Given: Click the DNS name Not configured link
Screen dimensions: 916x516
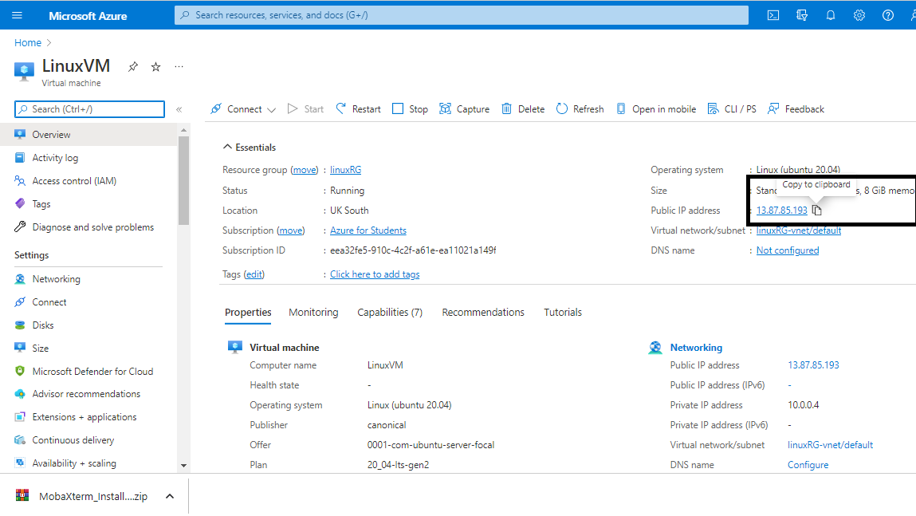Looking at the screenshot, I should (788, 250).
